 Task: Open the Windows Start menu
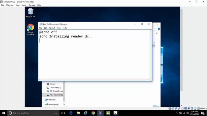coord(4,113)
